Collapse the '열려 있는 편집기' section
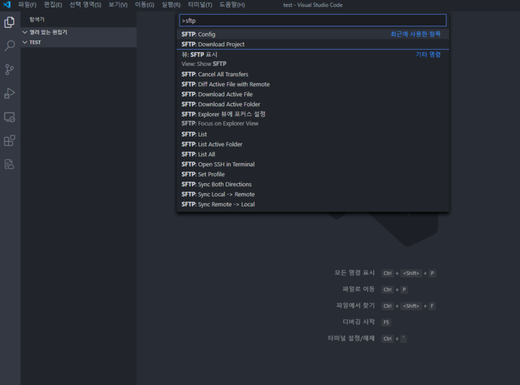The width and height of the screenshot is (520, 385). point(78,32)
